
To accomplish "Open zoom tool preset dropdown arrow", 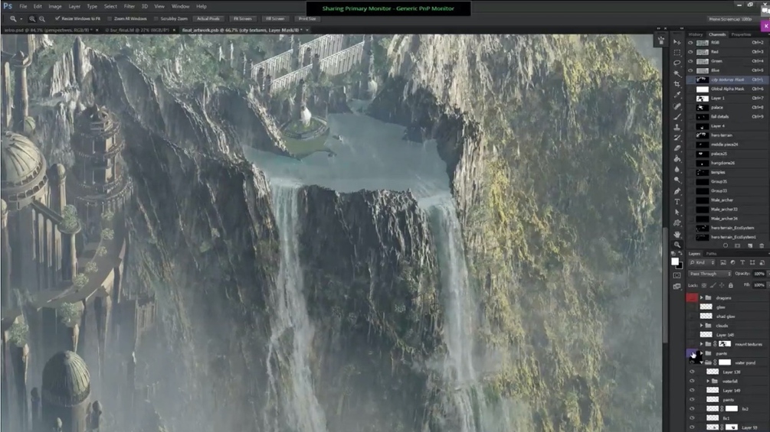I will click(x=21, y=19).
